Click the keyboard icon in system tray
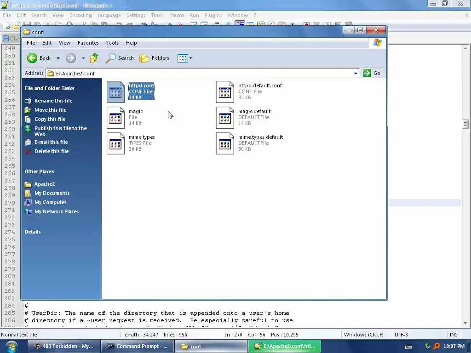 pos(408,347)
